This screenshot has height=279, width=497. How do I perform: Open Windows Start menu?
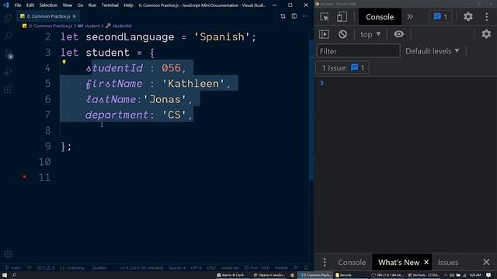coord(5,275)
